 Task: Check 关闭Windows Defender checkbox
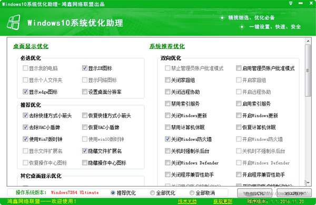167,162
